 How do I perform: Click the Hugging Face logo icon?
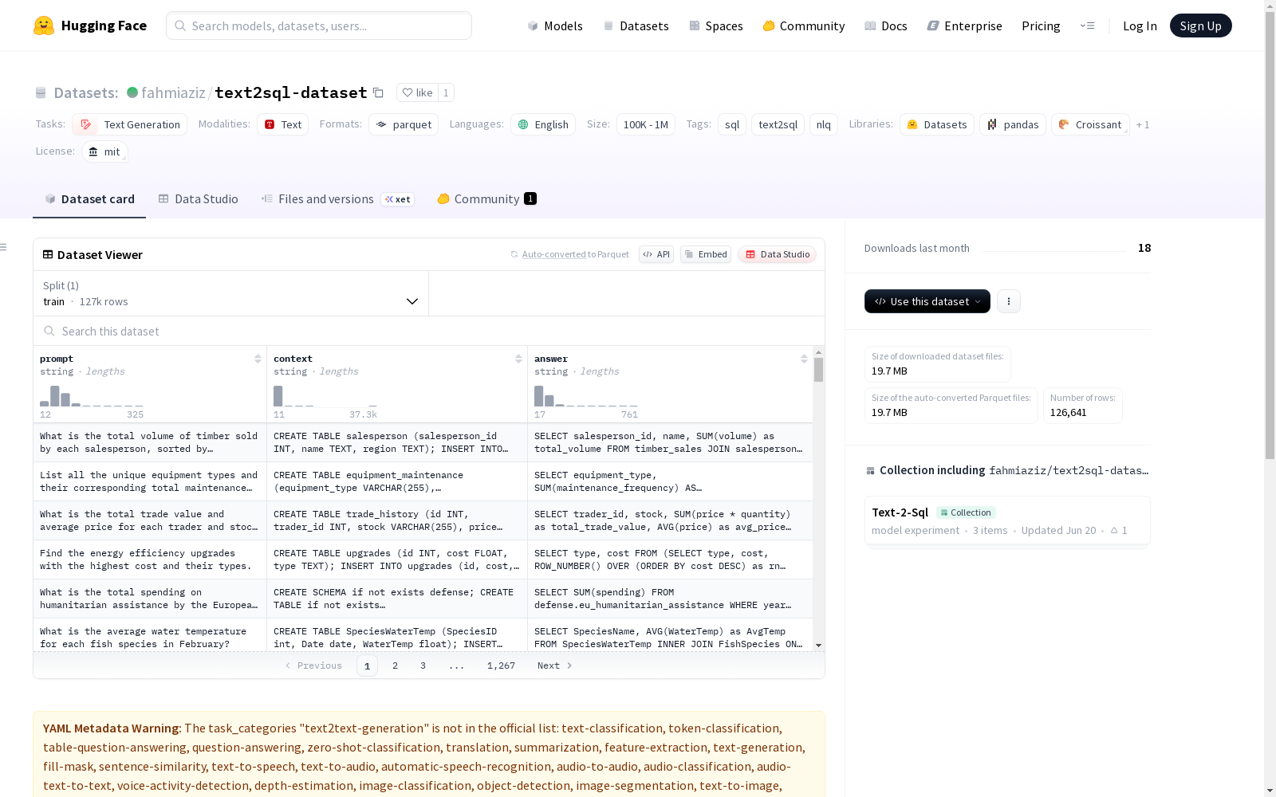(x=44, y=26)
